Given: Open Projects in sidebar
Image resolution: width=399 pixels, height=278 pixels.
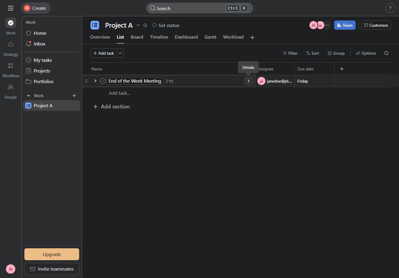Looking at the screenshot, I should tap(52, 71).
